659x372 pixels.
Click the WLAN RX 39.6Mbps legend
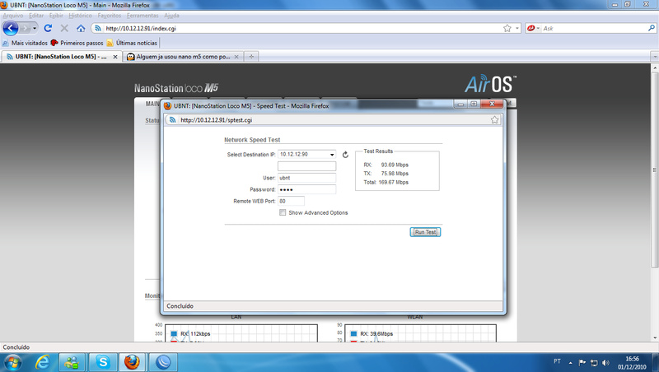click(372, 334)
